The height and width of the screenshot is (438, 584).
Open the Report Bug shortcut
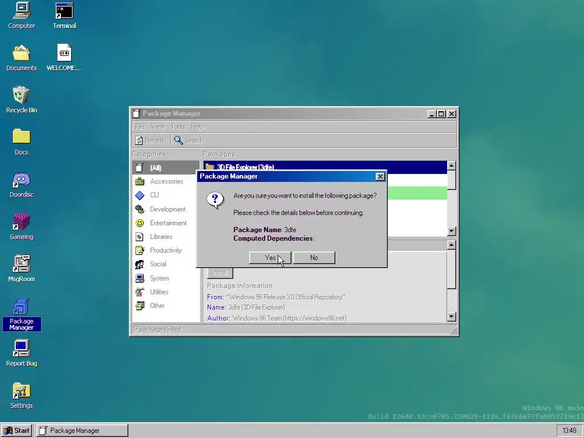click(22, 353)
